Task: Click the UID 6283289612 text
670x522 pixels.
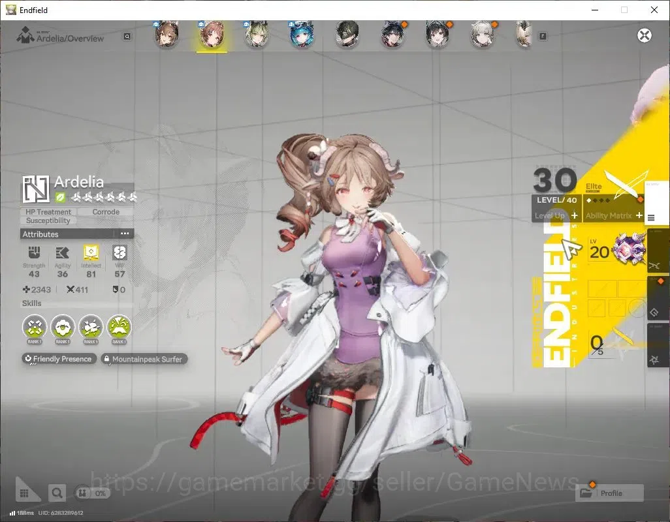Action: [x=61, y=513]
